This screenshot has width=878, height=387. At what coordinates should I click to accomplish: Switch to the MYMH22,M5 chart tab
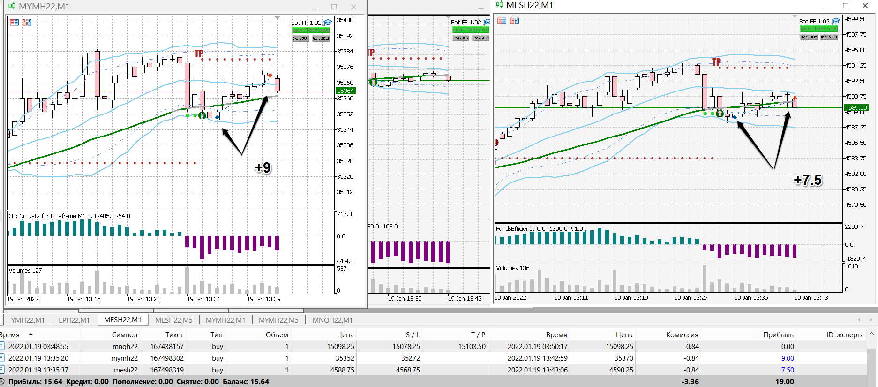pyautogui.click(x=278, y=320)
